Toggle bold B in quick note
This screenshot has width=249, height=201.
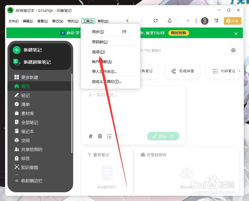click(100, 136)
